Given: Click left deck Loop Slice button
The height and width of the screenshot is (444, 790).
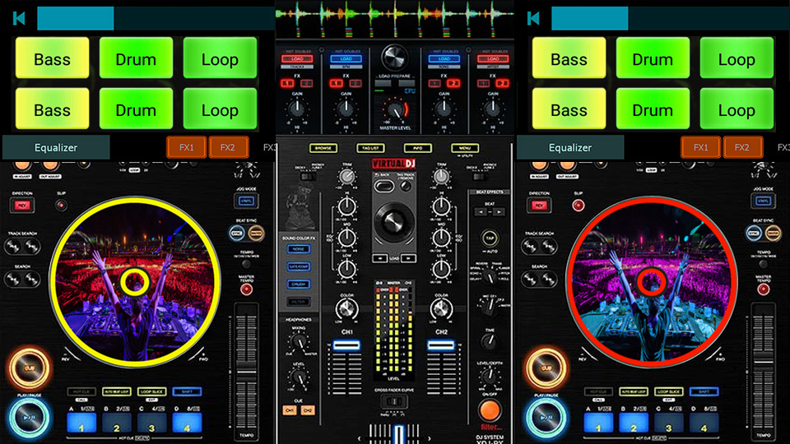Looking at the screenshot, I should point(152,391).
